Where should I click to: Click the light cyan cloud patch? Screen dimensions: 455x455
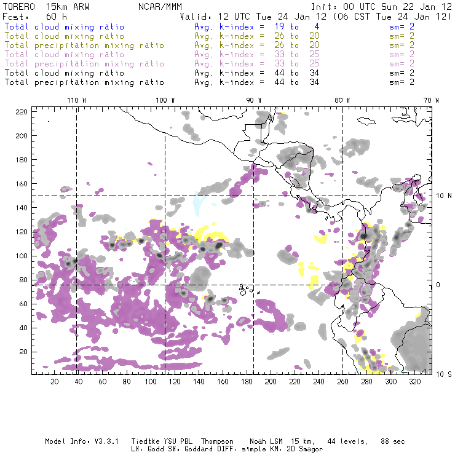[x=198, y=203]
